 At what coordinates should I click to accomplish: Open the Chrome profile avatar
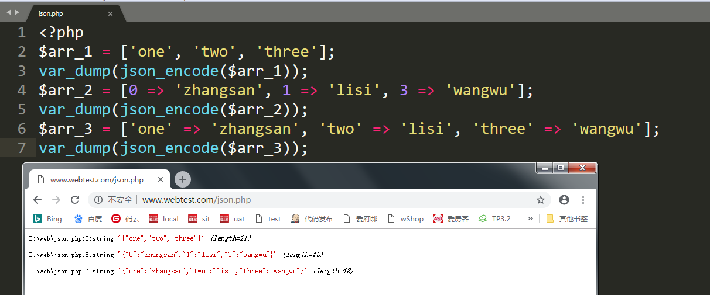point(564,200)
